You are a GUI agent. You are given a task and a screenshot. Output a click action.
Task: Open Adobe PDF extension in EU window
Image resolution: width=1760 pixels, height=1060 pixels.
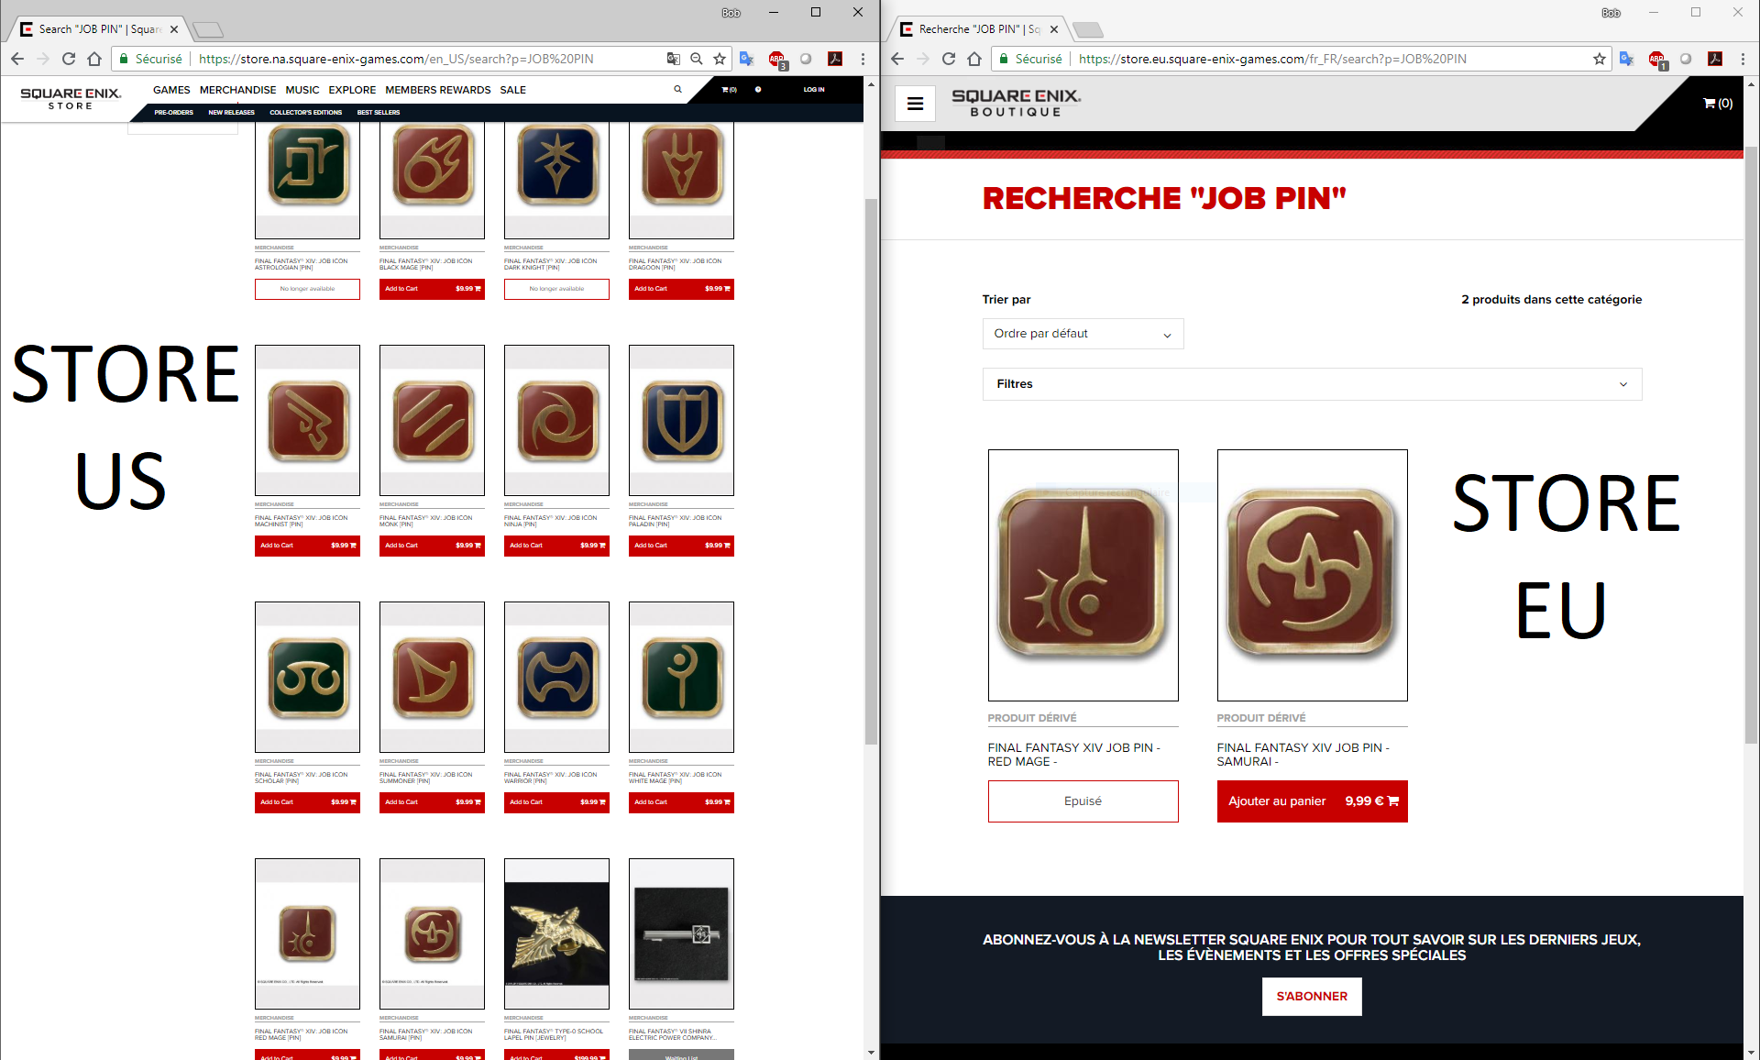click(x=1715, y=59)
